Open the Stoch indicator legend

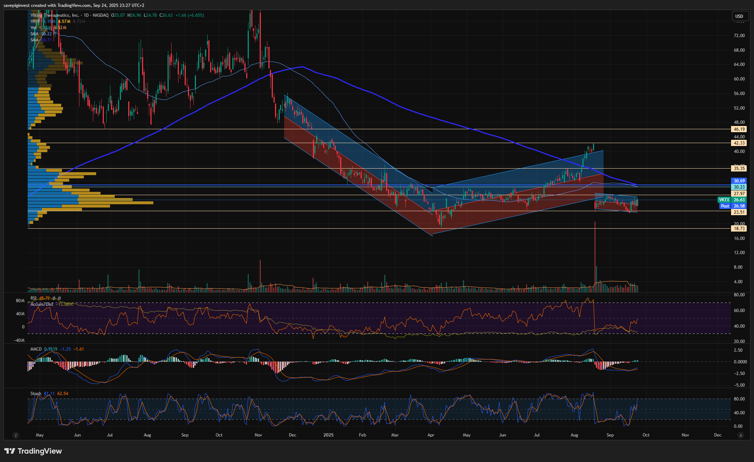pos(36,394)
